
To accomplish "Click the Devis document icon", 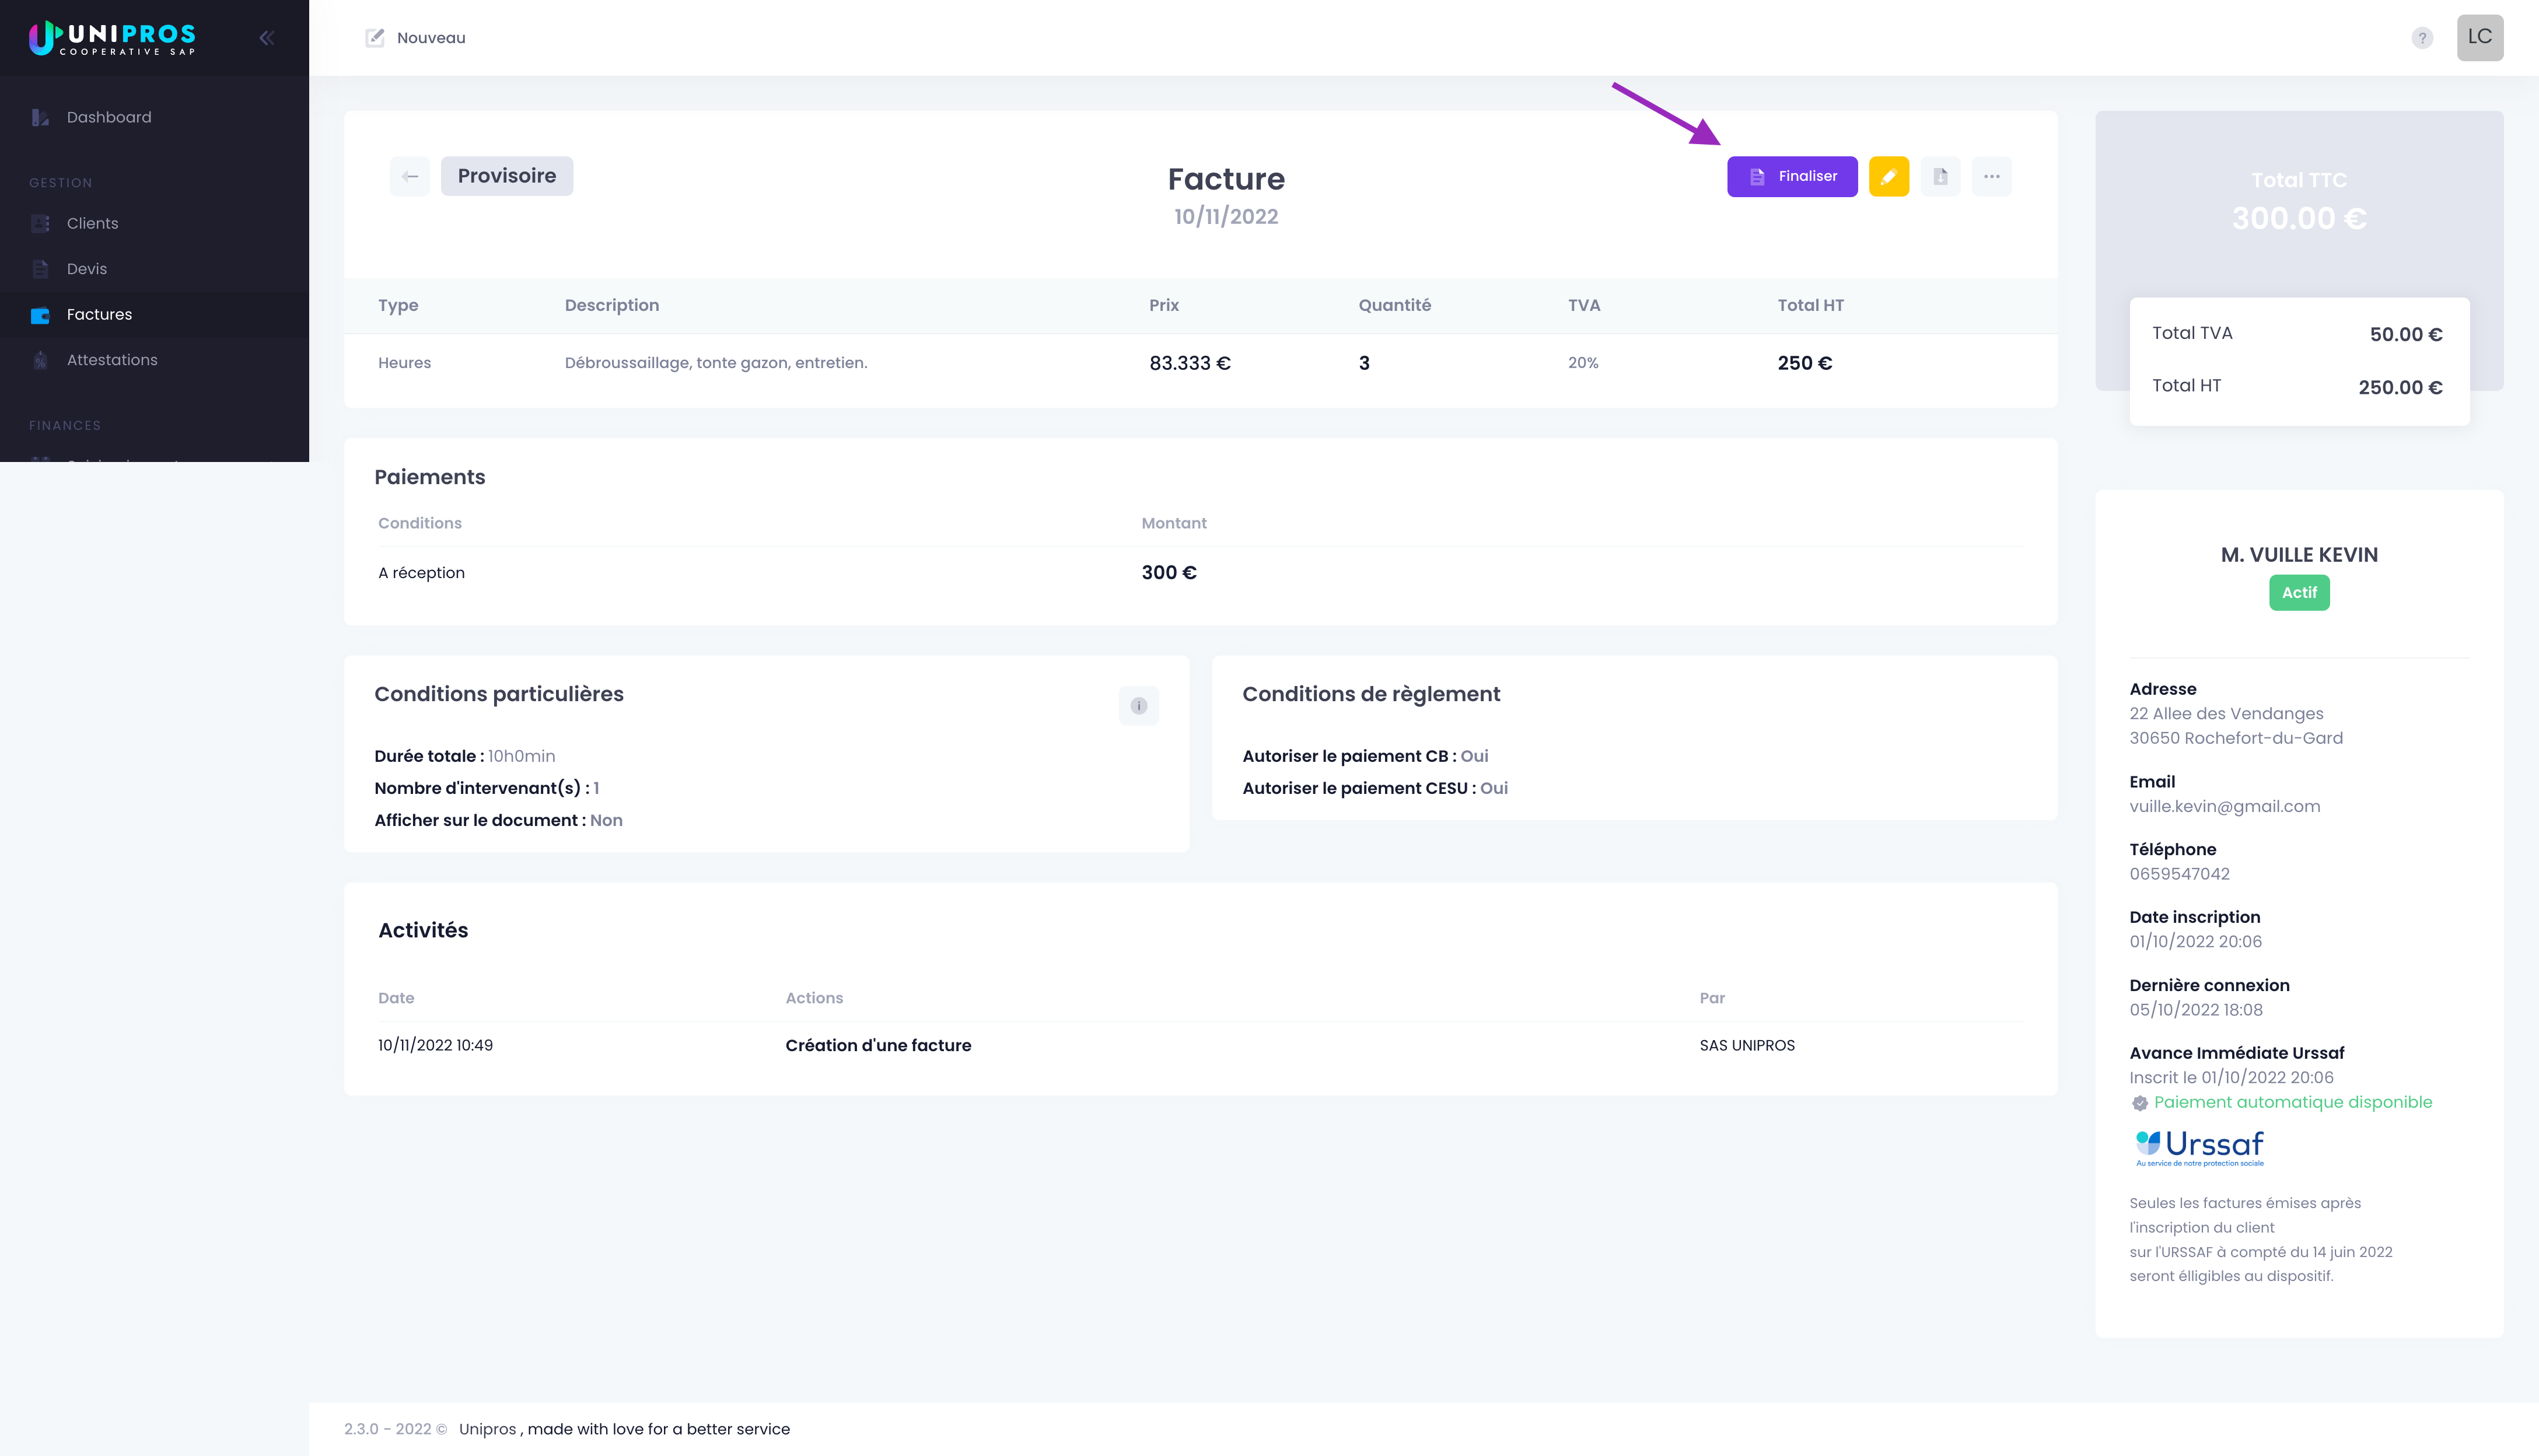I will (x=40, y=269).
